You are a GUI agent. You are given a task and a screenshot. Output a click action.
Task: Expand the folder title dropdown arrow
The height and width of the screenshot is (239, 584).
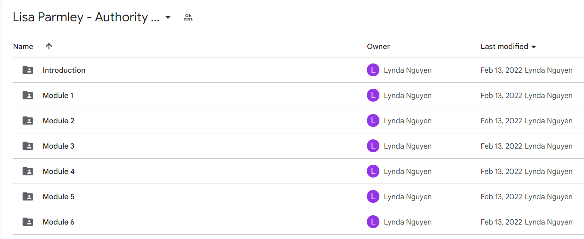tap(168, 18)
